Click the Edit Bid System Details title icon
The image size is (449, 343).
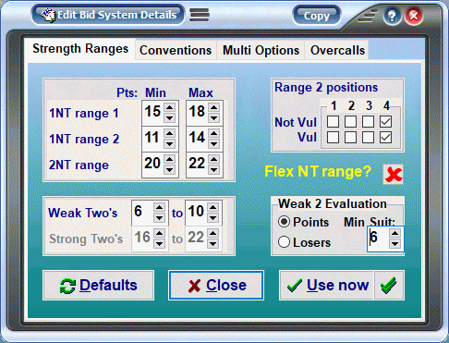[48, 15]
